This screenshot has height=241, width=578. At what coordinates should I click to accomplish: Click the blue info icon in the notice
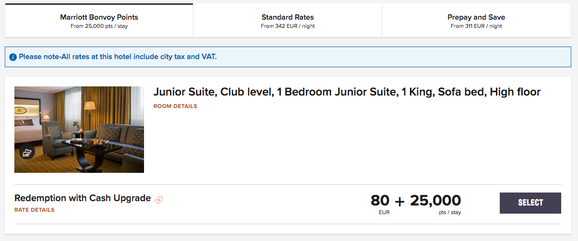13,57
